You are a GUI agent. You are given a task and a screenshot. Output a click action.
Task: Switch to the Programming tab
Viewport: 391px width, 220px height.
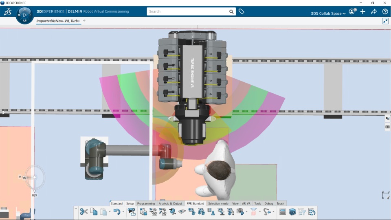pyautogui.click(x=146, y=204)
